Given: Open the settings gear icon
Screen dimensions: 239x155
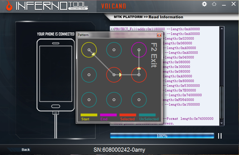Looking at the screenshot, I should coord(204,4).
